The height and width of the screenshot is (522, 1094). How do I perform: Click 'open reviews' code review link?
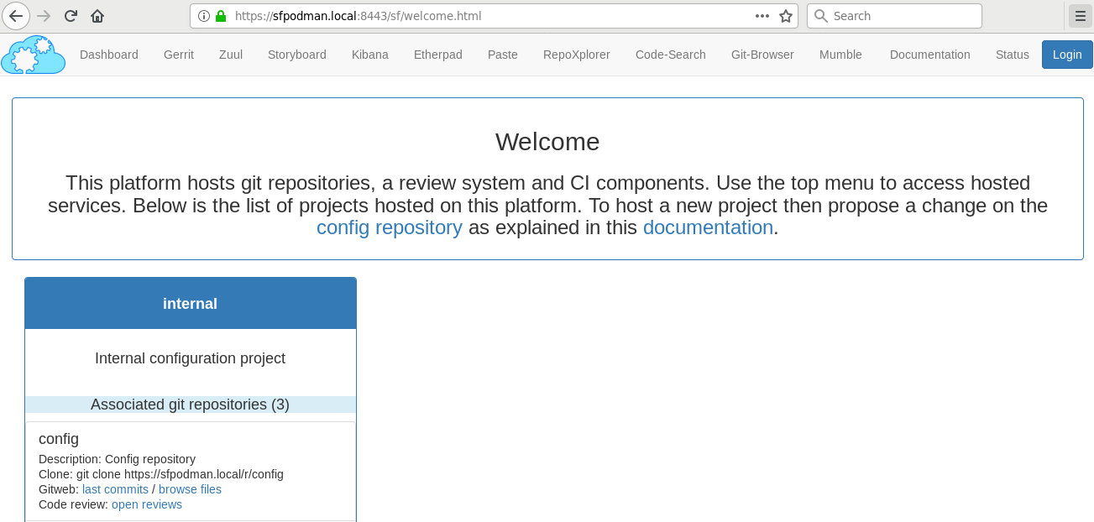[147, 504]
